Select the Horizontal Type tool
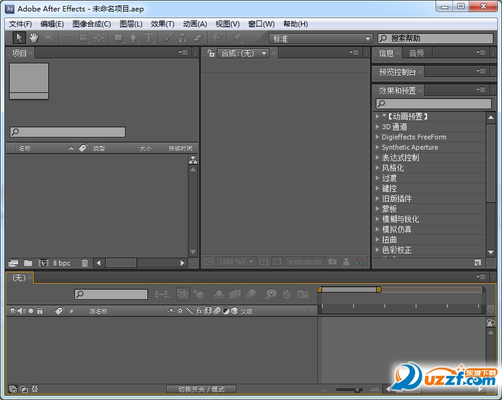The width and height of the screenshot is (502, 400). pyautogui.click(x=149, y=38)
